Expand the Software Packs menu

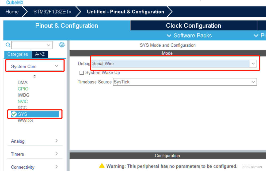189,35
